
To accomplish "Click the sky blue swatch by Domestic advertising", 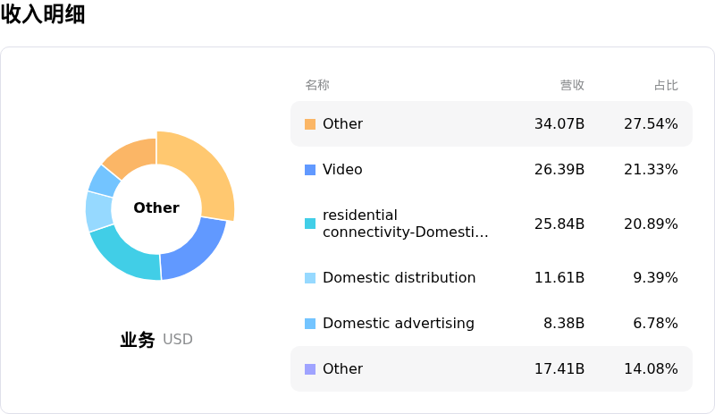I will pos(310,324).
